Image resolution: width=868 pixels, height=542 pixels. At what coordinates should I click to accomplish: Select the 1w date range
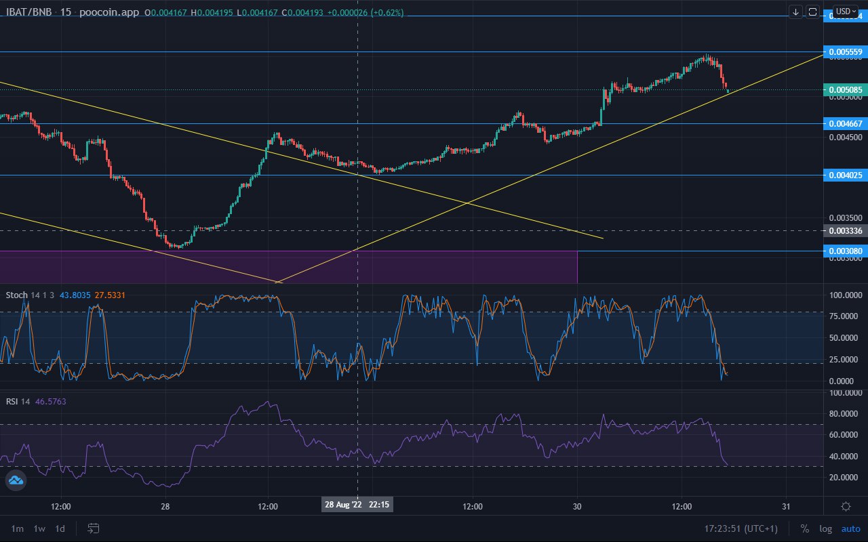point(39,528)
